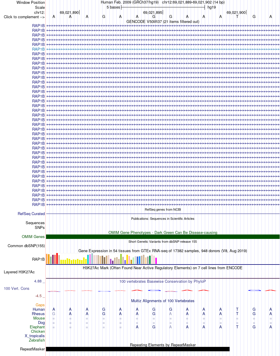This screenshot has height=356, width=280.
Task: Click the black RepeatMasker element bar
Action: [x=138, y=349]
